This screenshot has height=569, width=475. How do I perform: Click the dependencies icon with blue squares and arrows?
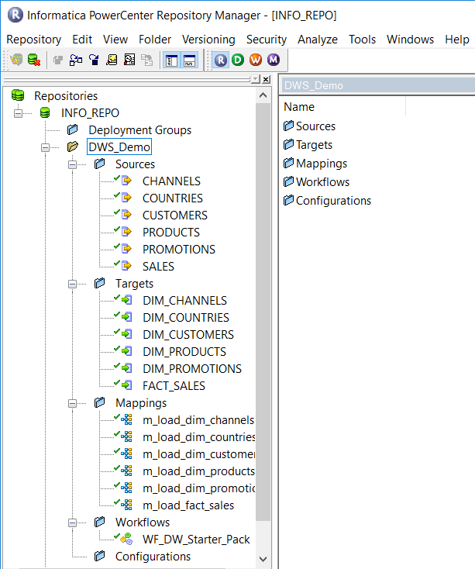[x=76, y=60]
